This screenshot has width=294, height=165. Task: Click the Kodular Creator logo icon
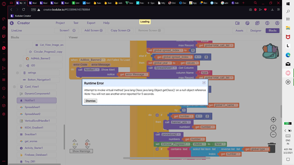pyautogui.click(x=12, y=23)
